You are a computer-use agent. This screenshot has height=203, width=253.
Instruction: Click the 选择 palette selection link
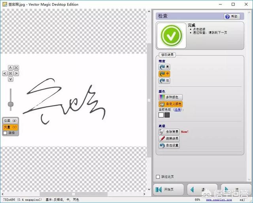[x=177, y=109]
